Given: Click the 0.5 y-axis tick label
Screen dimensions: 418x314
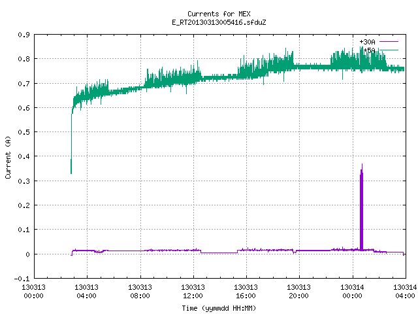Looking at the screenshot, I should click(24, 132).
